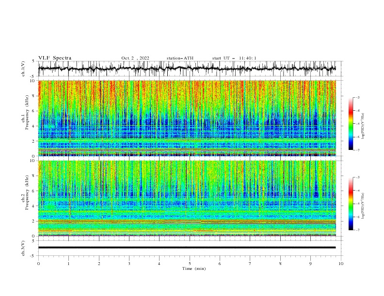Click time axis tick label "10"
Image resolution: width=384 pixels, height=296 pixels.
(x=341, y=264)
